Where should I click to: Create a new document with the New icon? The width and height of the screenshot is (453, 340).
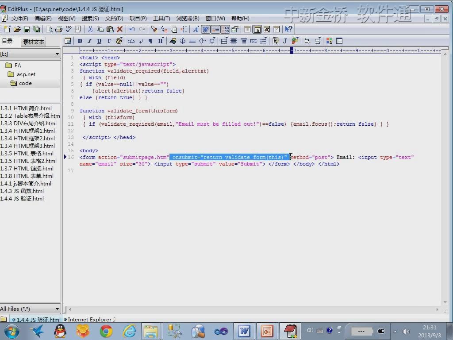coord(7,29)
